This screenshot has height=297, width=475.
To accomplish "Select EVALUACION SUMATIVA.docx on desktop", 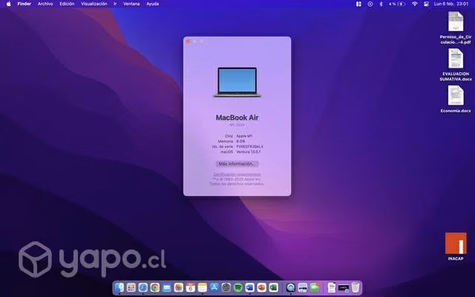I will pyautogui.click(x=456, y=65).
